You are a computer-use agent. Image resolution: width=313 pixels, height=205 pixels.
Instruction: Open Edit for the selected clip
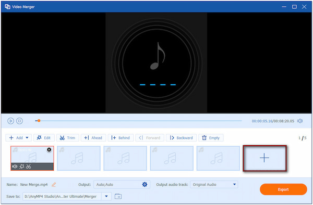coord(44,138)
